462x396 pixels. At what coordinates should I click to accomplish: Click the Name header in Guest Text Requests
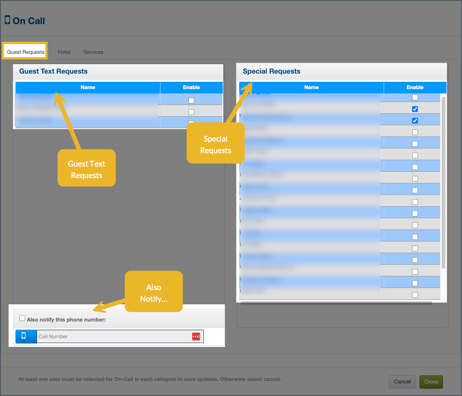tap(88, 87)
